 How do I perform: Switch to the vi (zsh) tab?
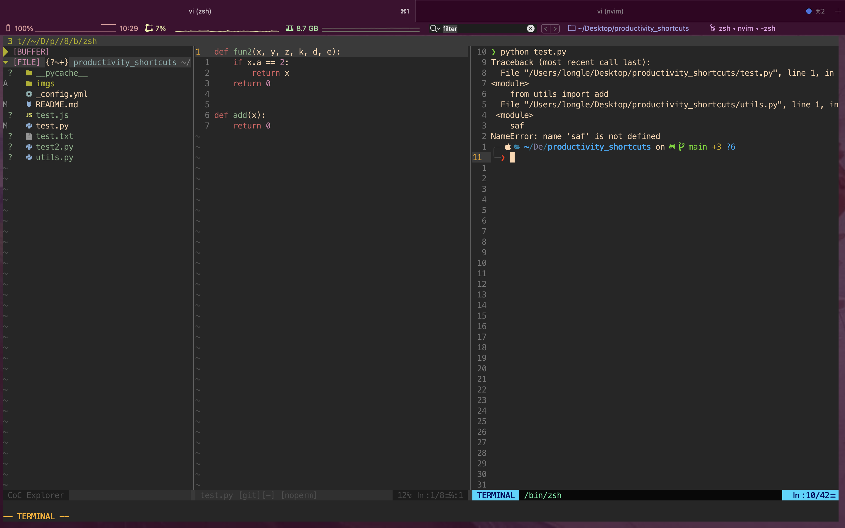(200, 11)
